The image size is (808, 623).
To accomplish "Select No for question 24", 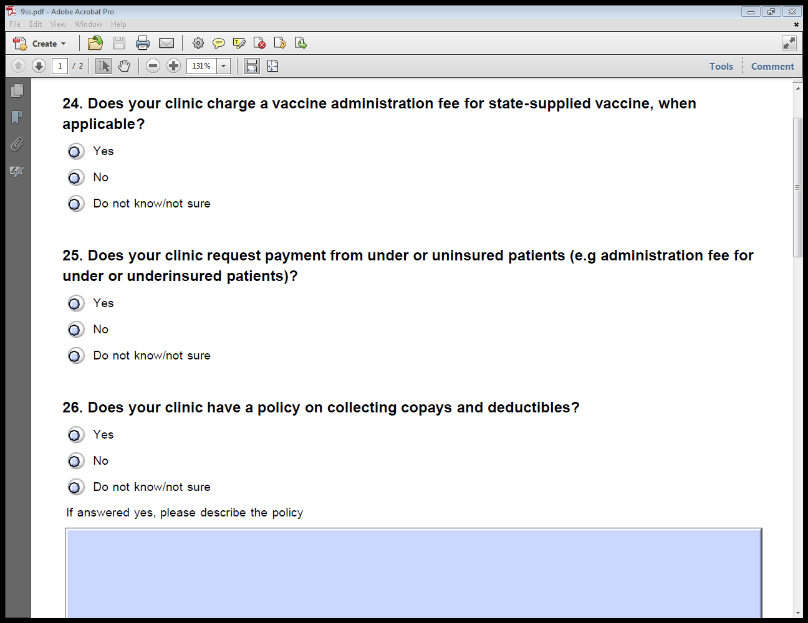I will (x=75, y=178).
